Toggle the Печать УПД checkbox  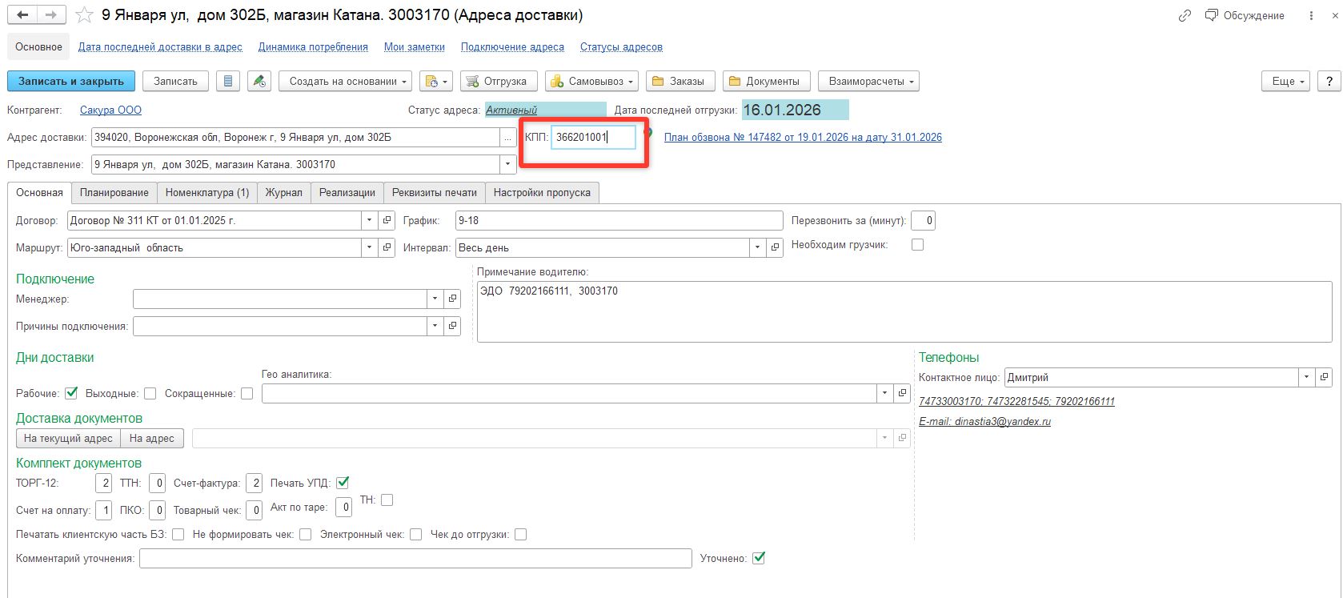(343, 483)
